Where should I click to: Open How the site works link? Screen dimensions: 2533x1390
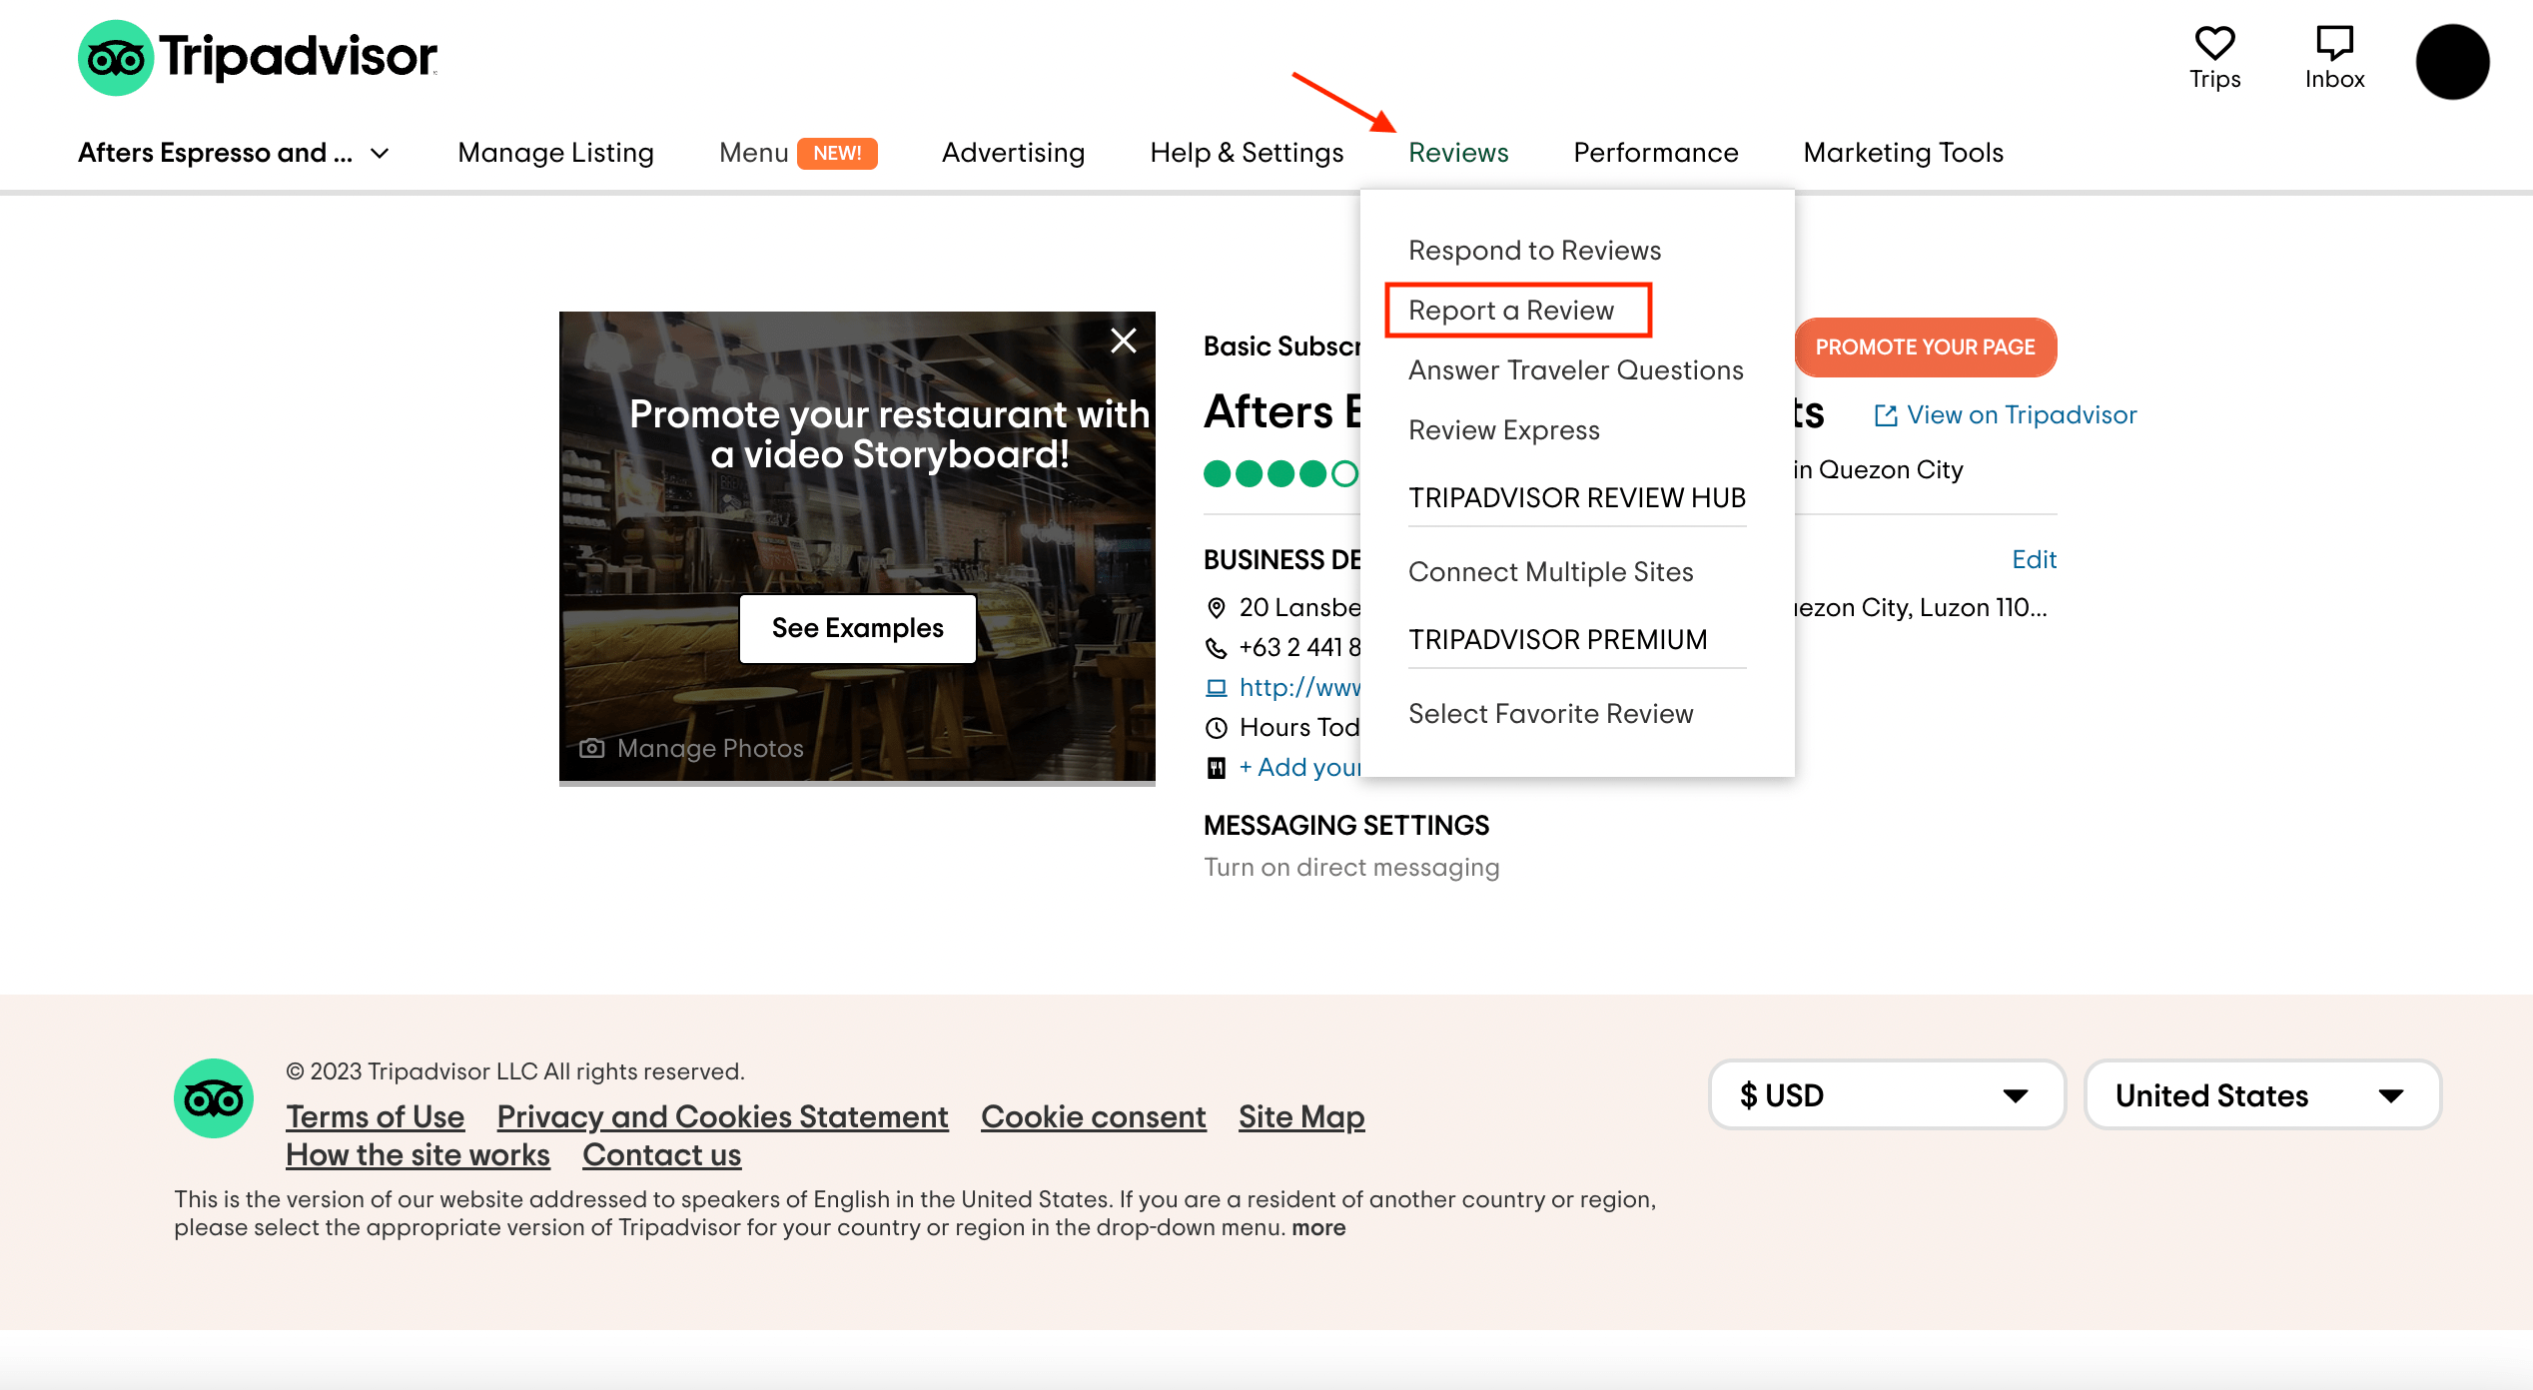point(418,1154)
